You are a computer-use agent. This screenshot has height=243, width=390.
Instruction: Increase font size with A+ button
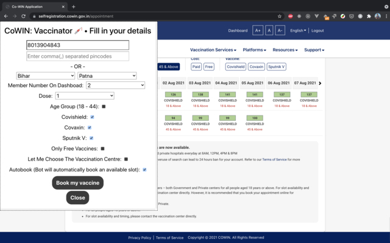pos(258,30)
